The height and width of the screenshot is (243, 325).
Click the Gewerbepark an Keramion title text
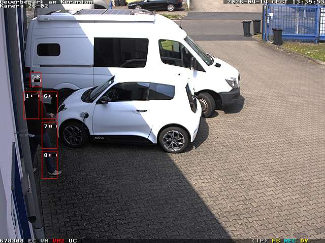point(46,2)
